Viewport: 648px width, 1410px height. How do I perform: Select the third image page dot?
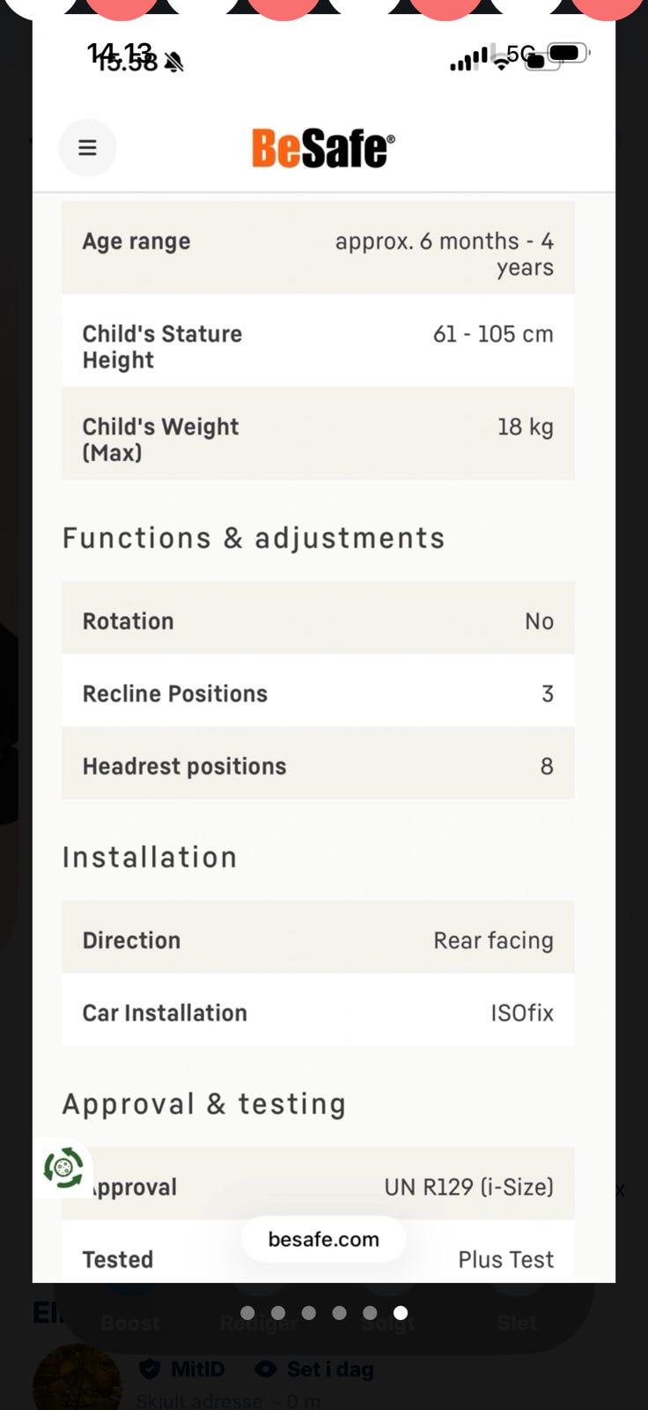308,1313
